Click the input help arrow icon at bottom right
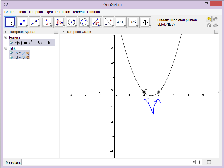This screenshot has width=224, height=168. pos(209,162)
